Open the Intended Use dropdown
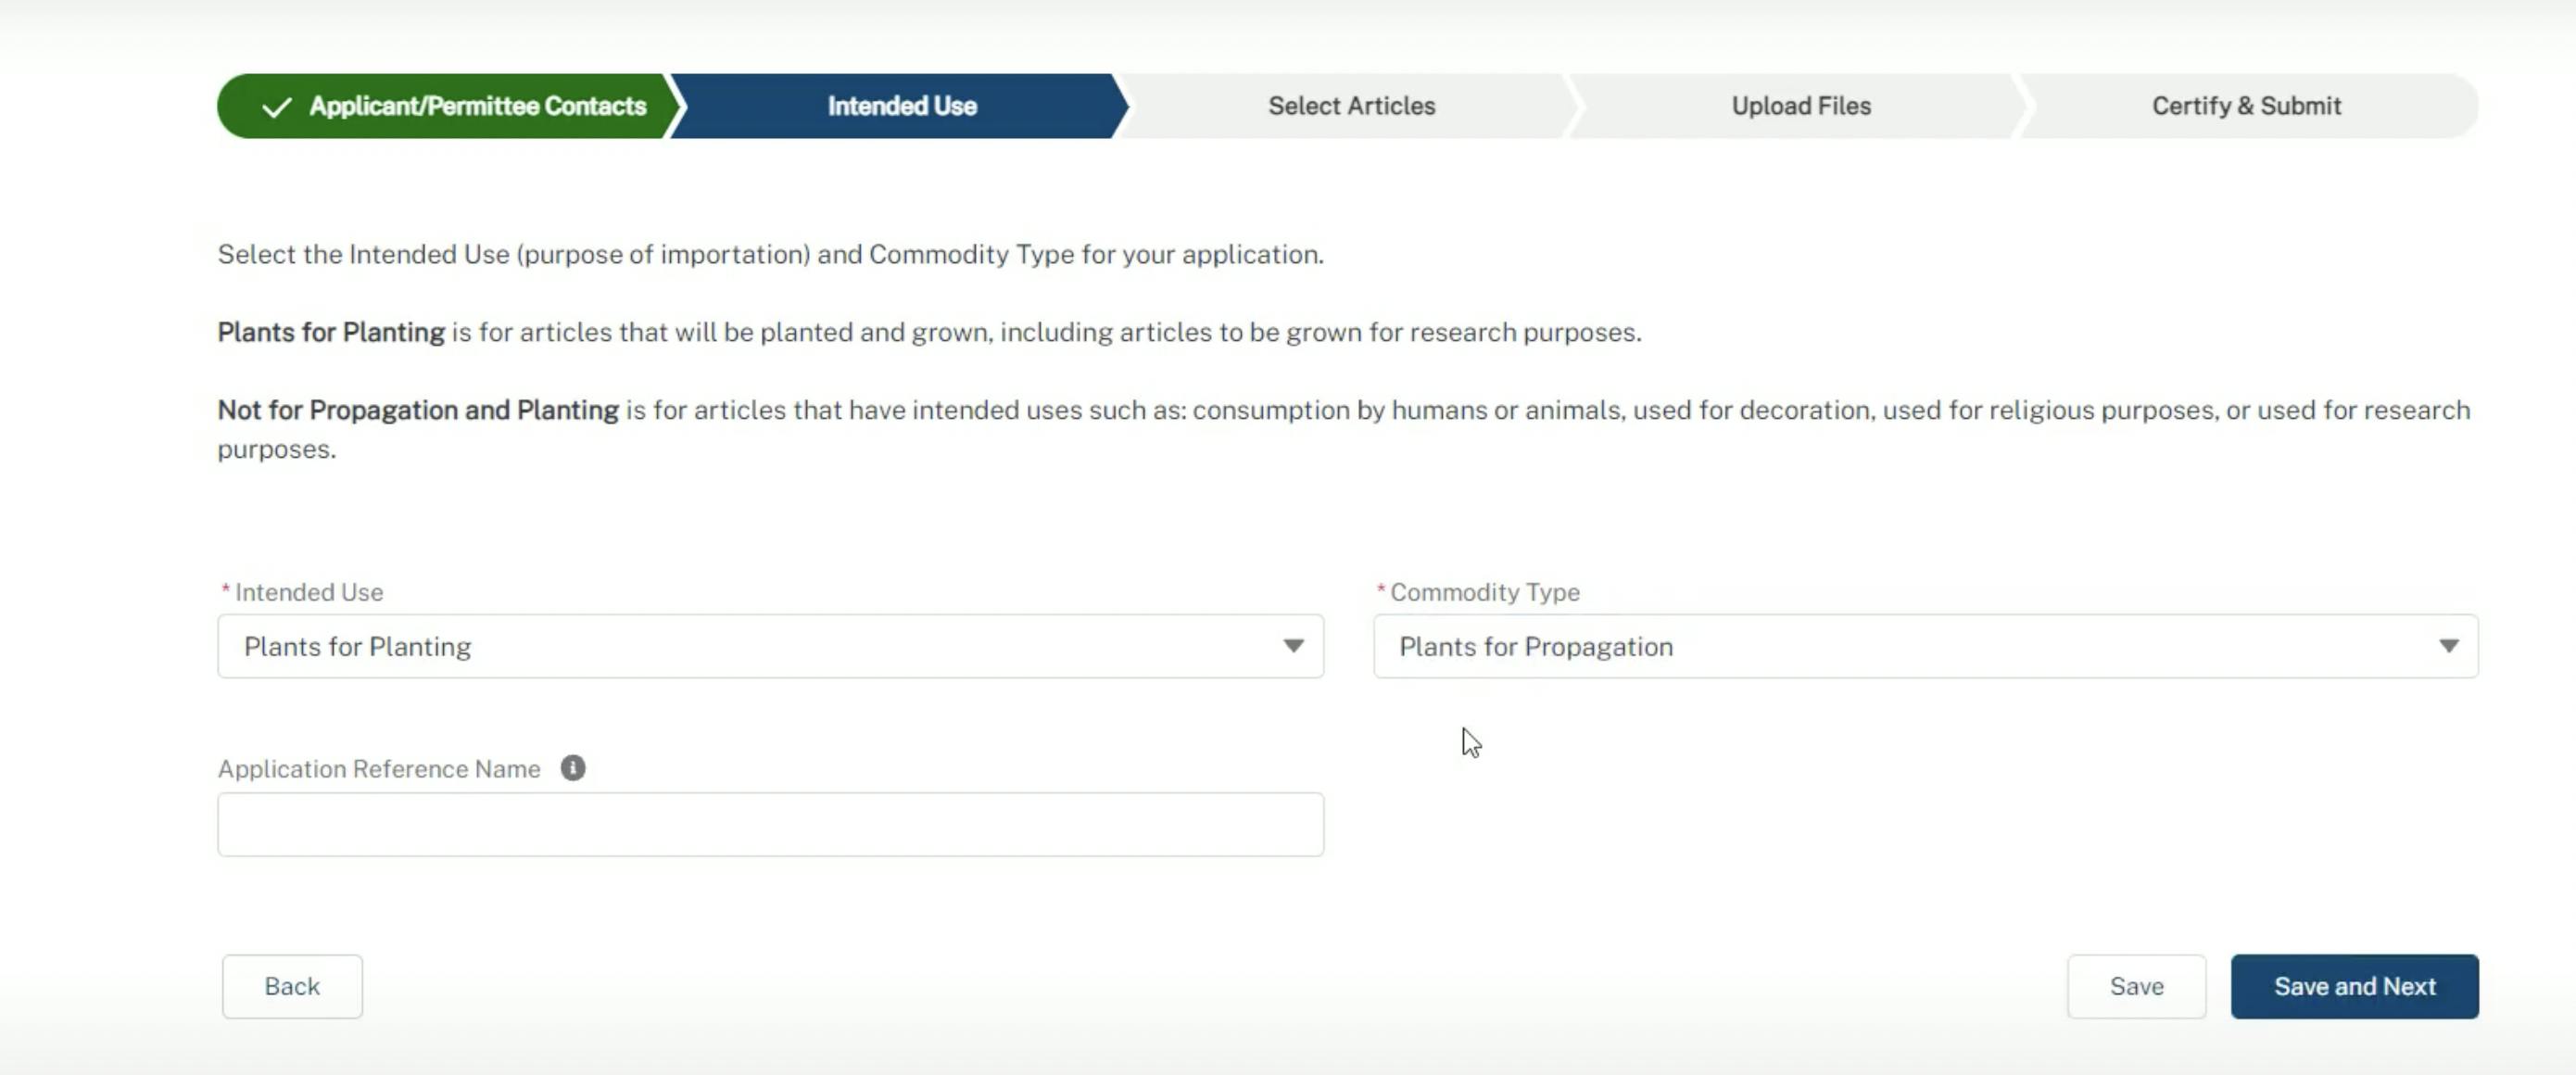The height and width of the screenshot is (1075, 2576). (770, 646)
